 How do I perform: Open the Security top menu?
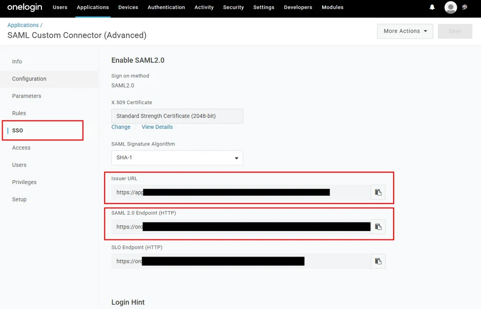click(233, 7)
